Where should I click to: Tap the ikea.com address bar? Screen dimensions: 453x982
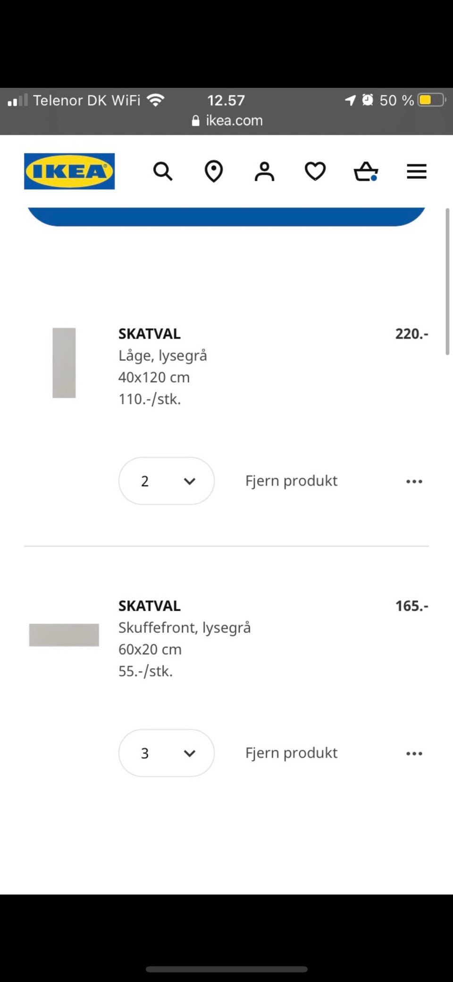coord(227,120)
